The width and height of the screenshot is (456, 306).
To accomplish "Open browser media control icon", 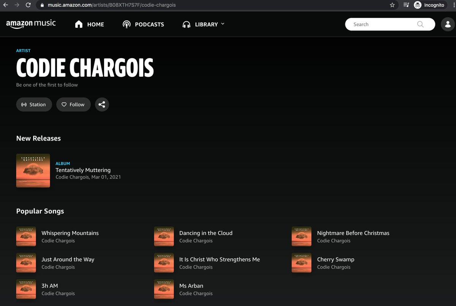I will (x=406, y=5).
